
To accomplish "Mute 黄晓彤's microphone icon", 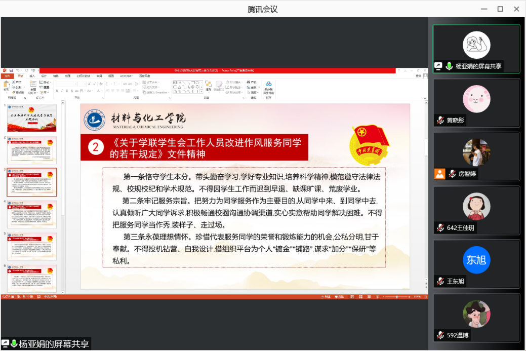I will point(440,120).
